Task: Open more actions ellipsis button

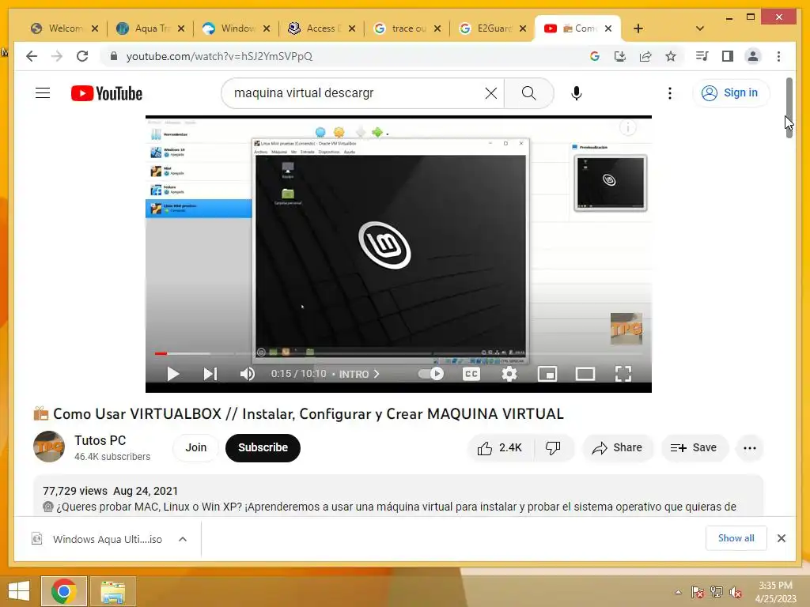Action: click(750, 447)
